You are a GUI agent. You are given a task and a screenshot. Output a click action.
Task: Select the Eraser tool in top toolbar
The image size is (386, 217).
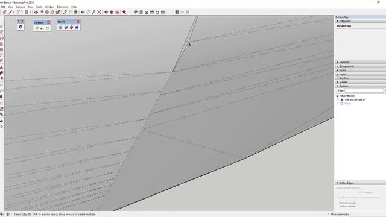[4, 12]
